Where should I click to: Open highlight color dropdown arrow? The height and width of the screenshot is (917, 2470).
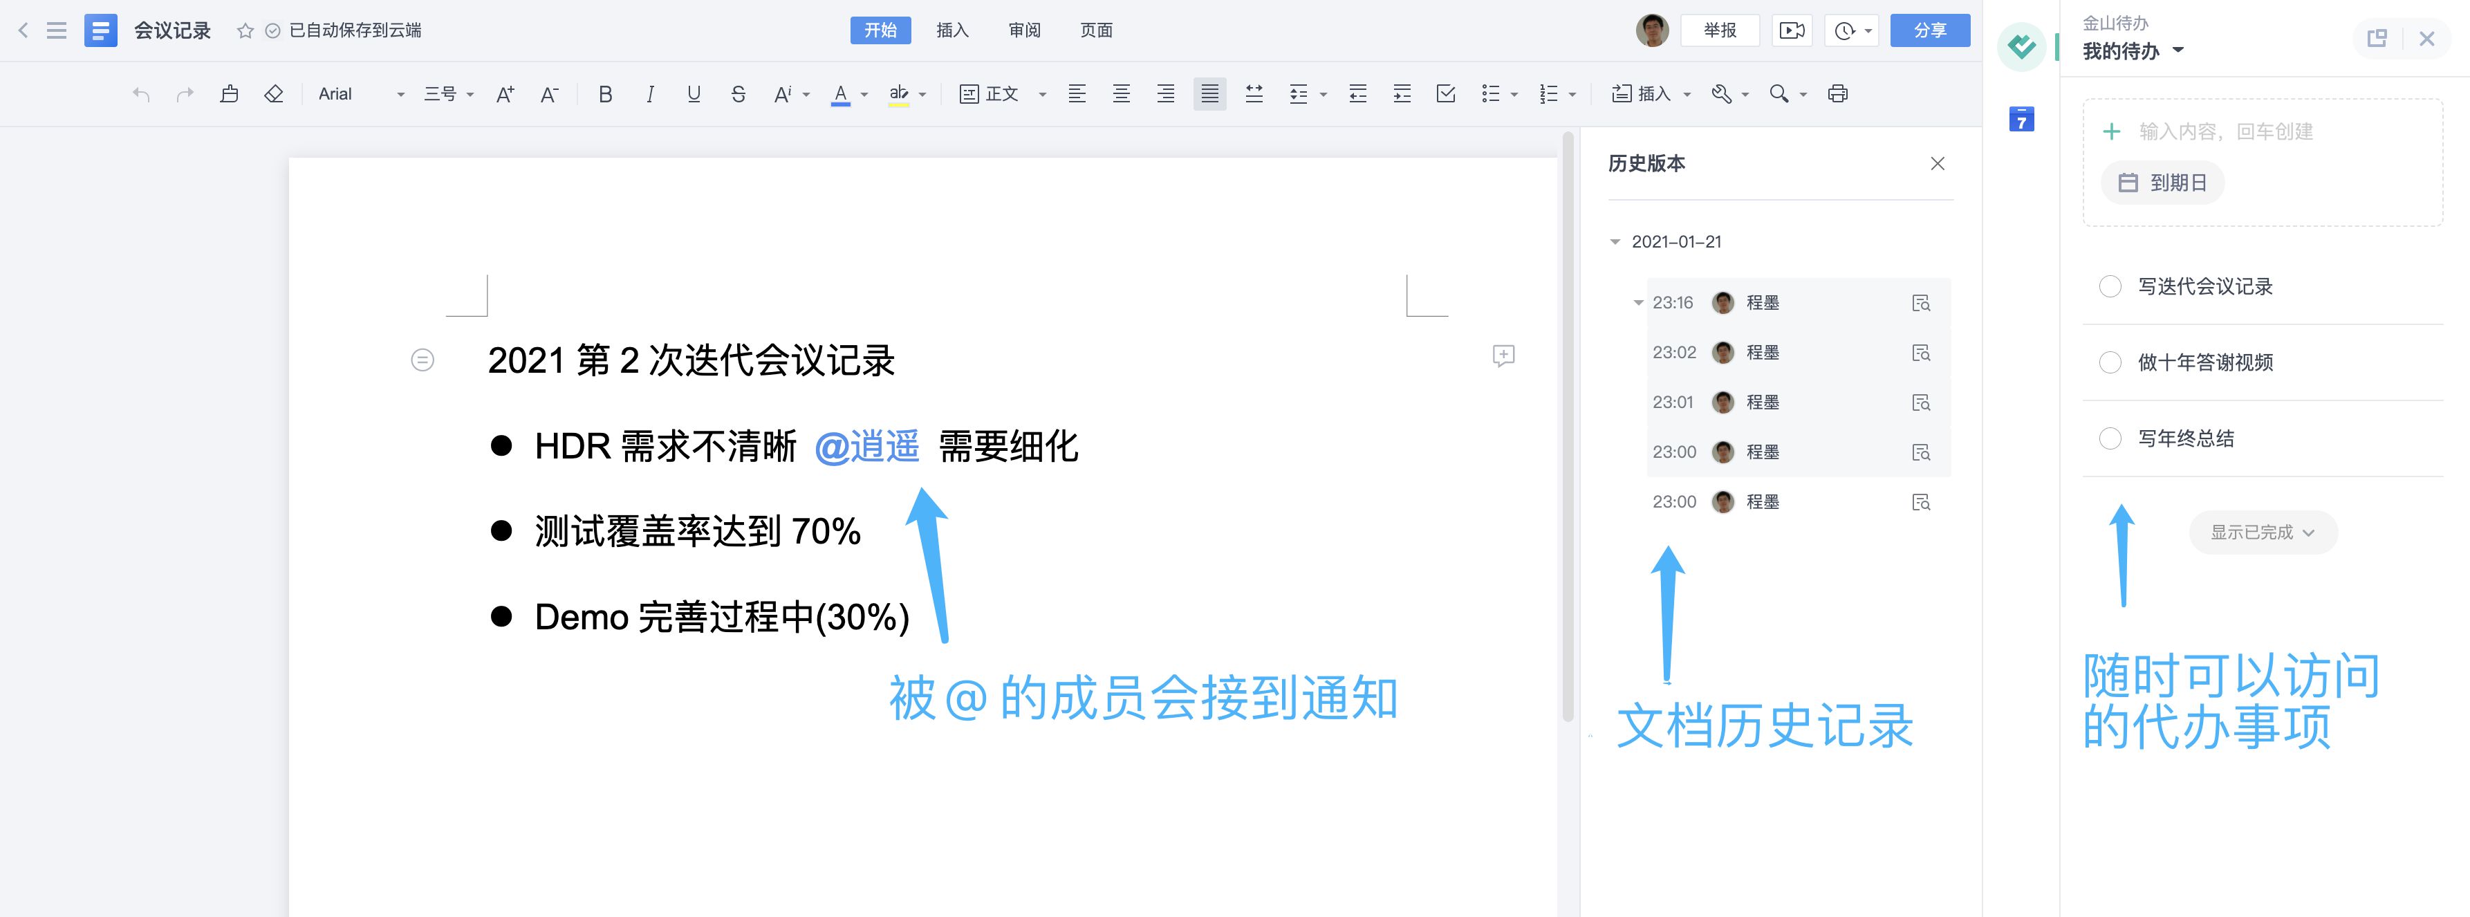[x=922, y=95]
